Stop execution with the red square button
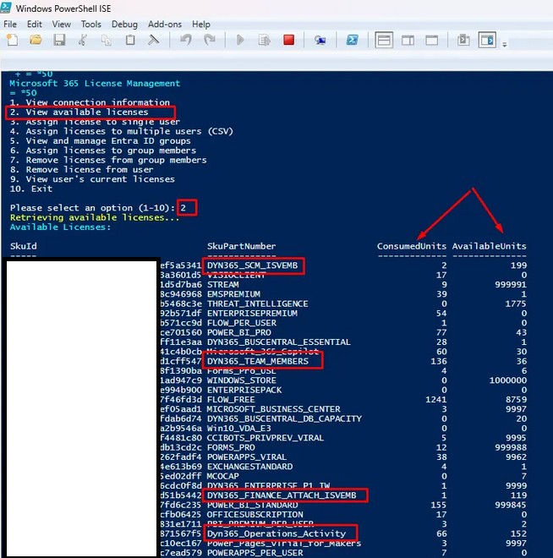This screenshot has width=553, height=558. coord(288,40)
